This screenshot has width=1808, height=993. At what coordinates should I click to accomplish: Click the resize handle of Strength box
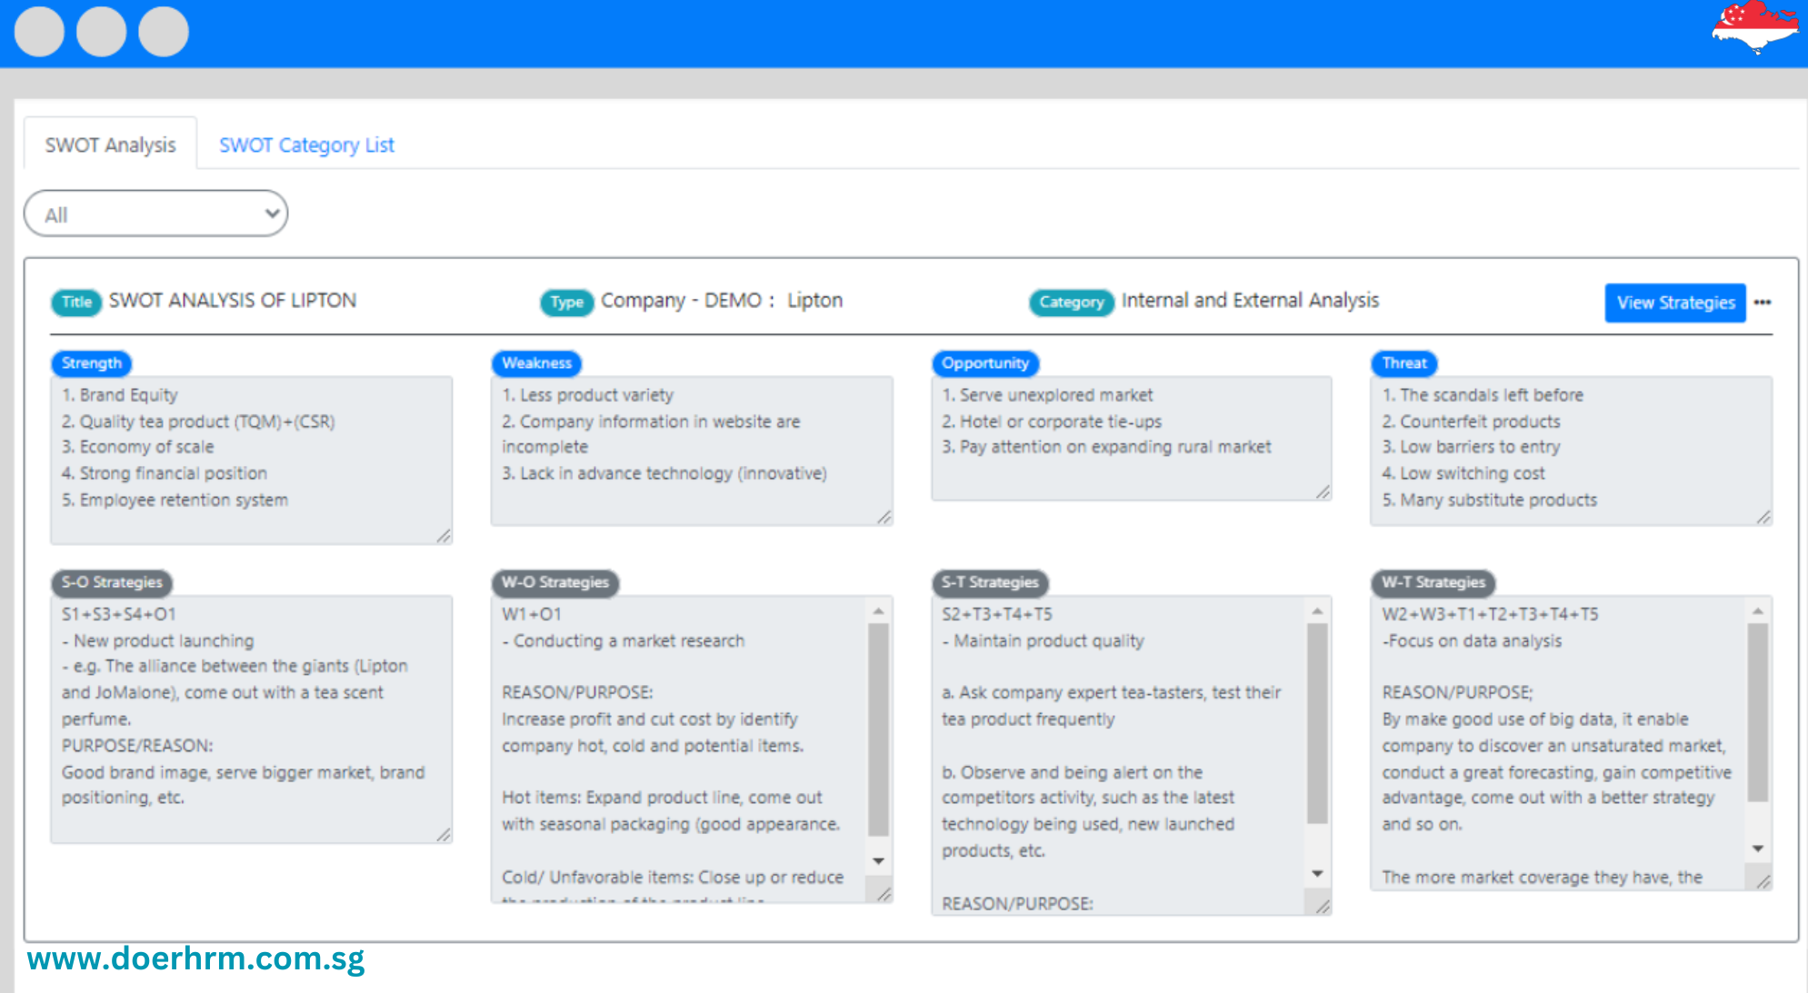coord(444,536)
